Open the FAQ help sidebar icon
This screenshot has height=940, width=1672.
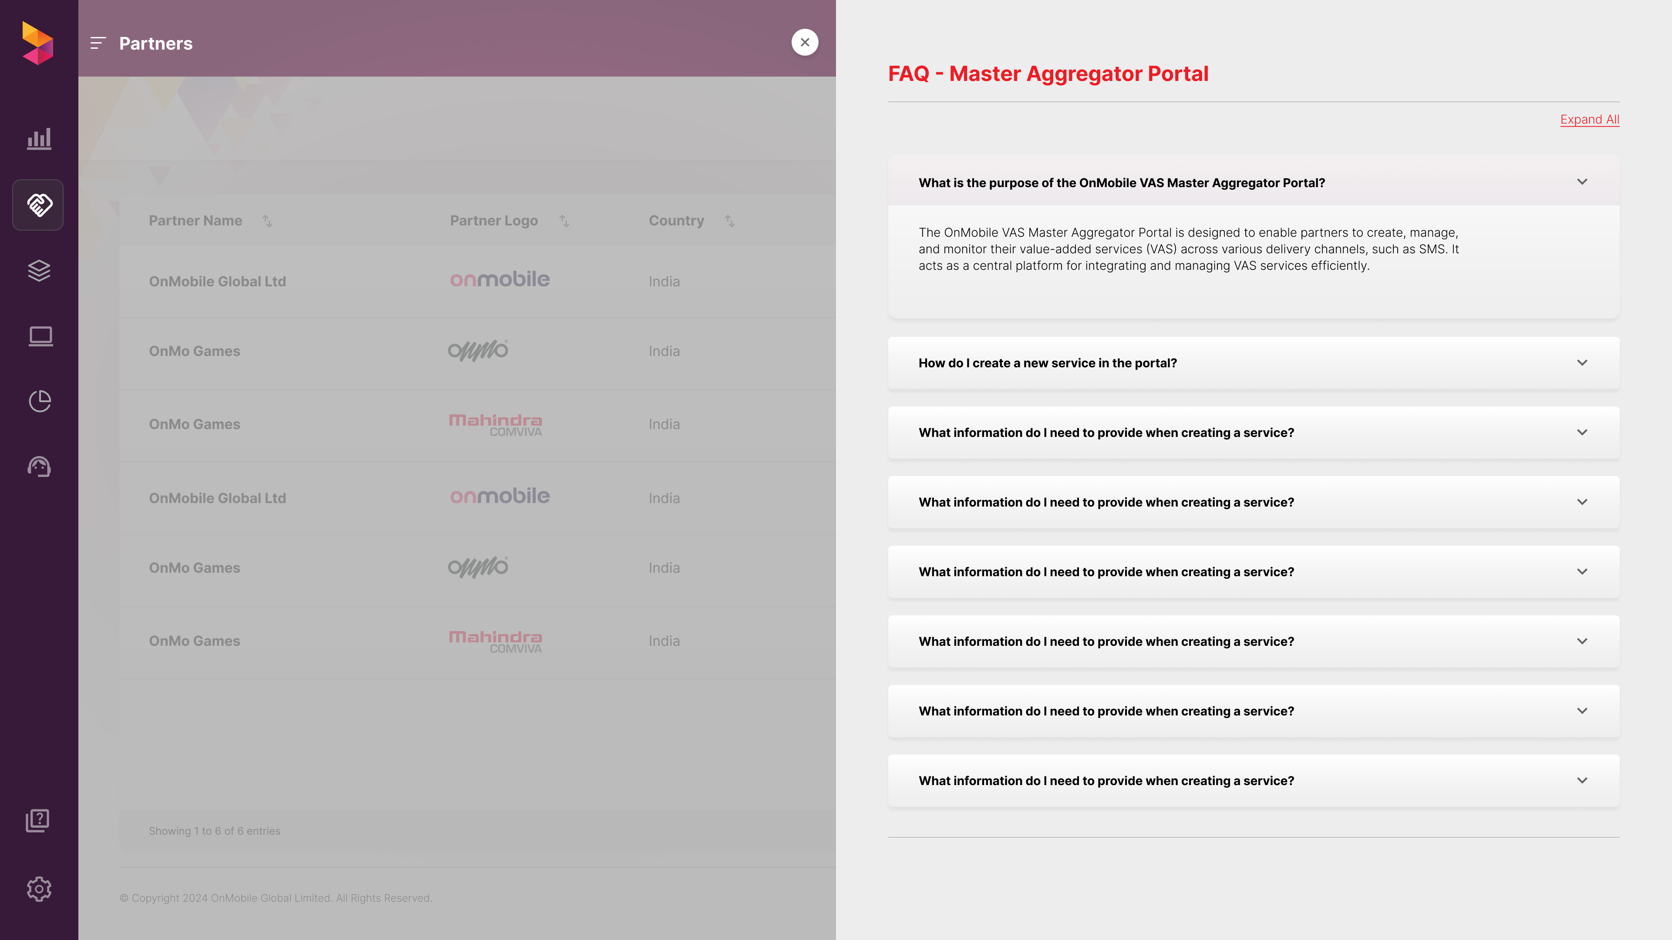[x=37, y=821]
